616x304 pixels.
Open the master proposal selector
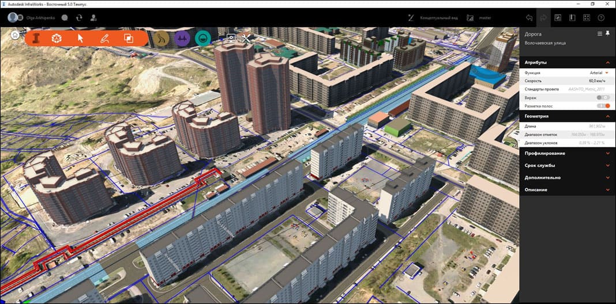[484, 18]
